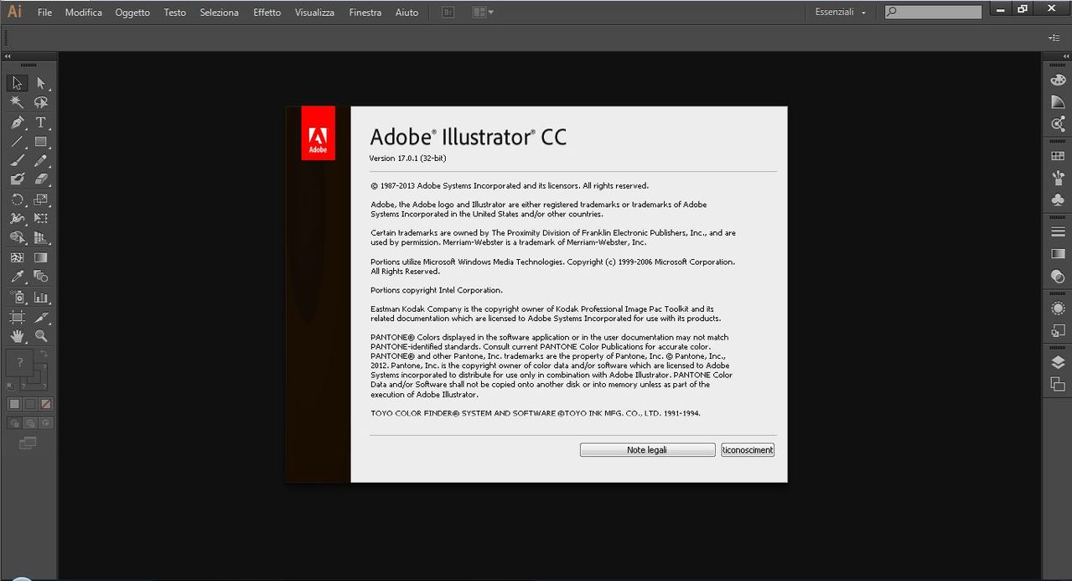
Task: Select the Eyedropper tool
Action: click(x=17, y=277)
